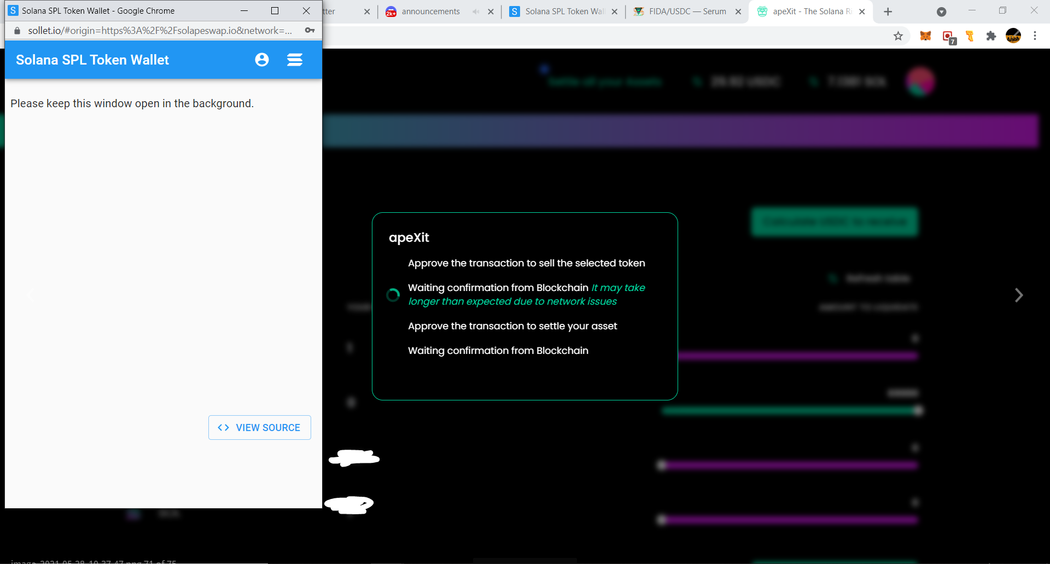Image resolution: width=1050 pixels, height=564 pixels.
Task: Switch to the Solana SPL Token Wallet tab
Action: (564, 11)
